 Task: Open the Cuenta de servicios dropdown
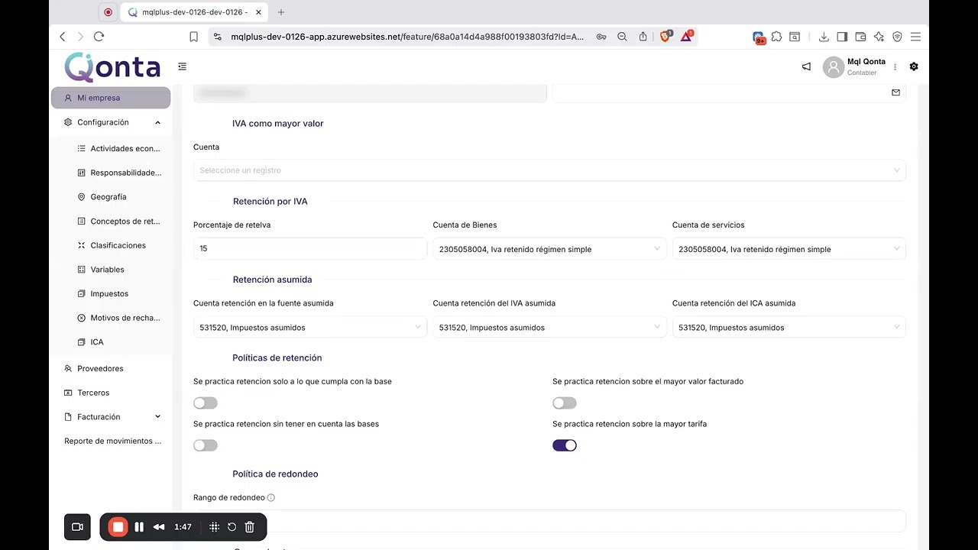click(x=789, y=249)
